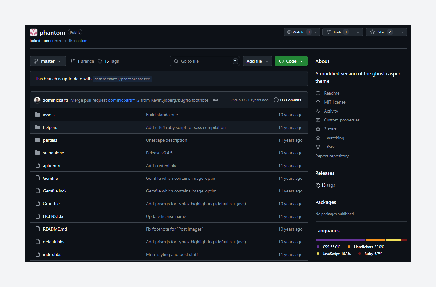View the 15 Tags list
This screenshot has height=287, width=436.
[x=108, y=61]
